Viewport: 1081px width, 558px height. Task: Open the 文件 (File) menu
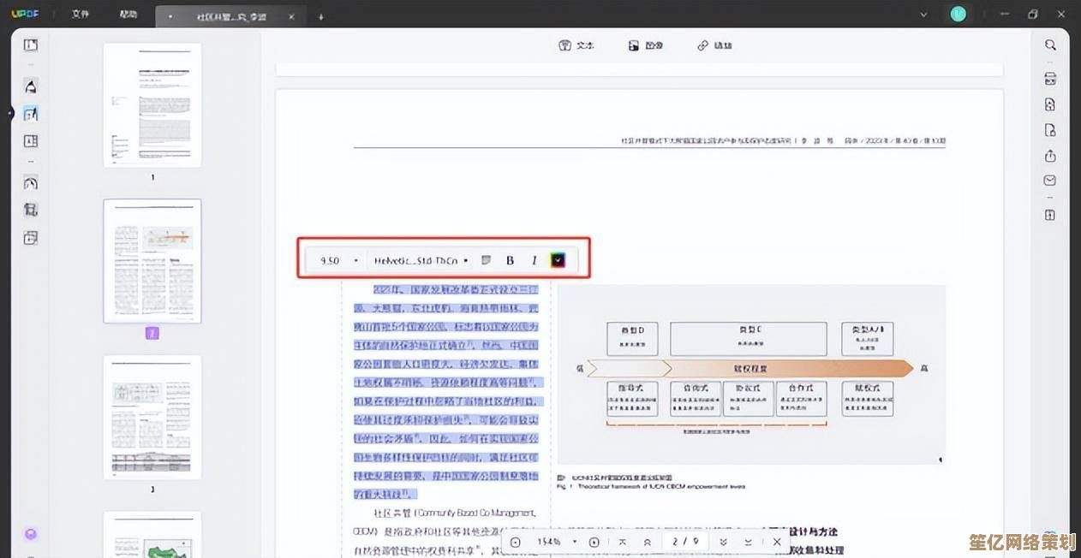click(81, 15)
